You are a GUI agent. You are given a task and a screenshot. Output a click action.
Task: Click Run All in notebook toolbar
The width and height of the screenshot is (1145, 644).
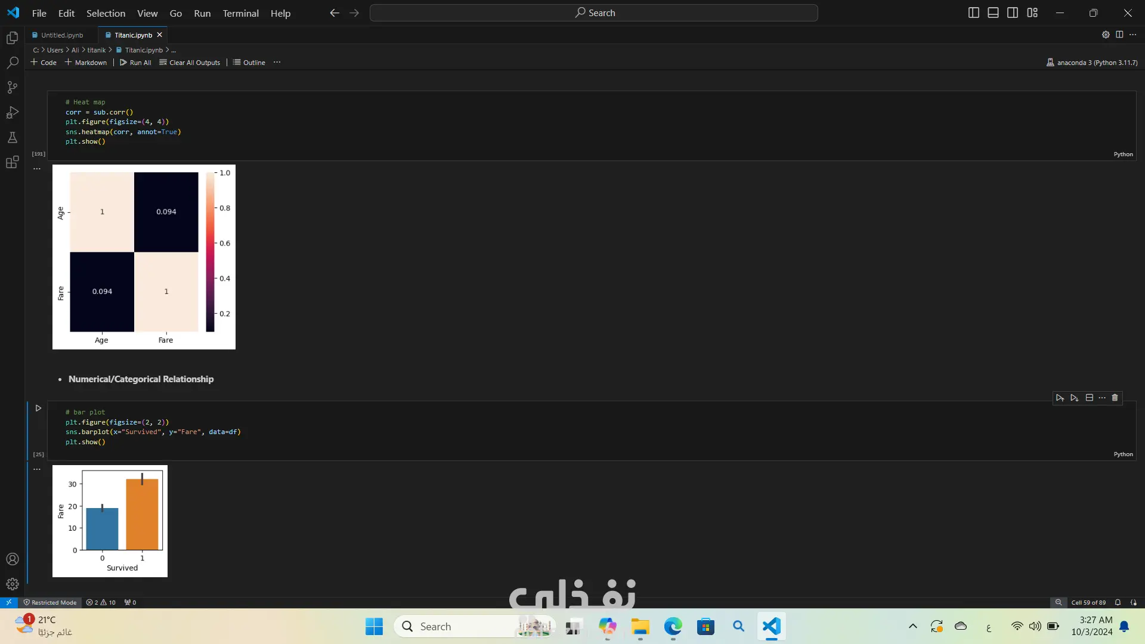coord(135,62)
